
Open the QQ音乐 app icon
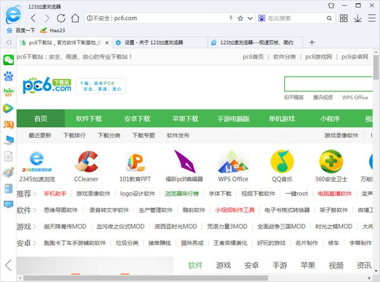[282, 166]
